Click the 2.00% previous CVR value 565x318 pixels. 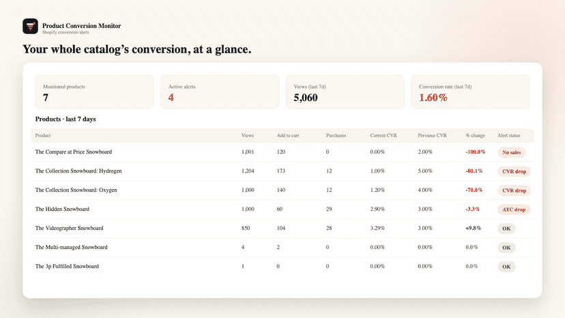[x=425, y=151]
